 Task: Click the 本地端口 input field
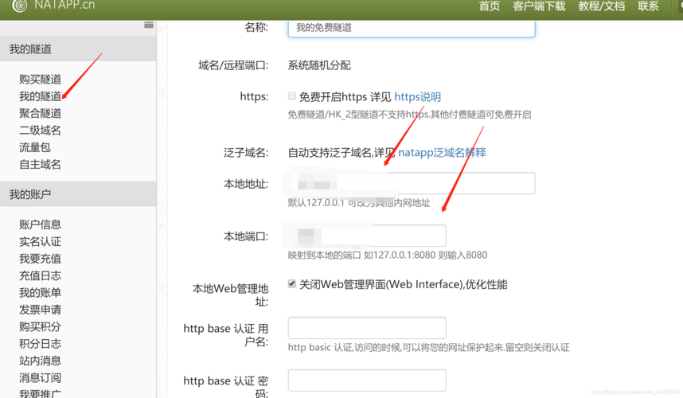click(367, 236)
